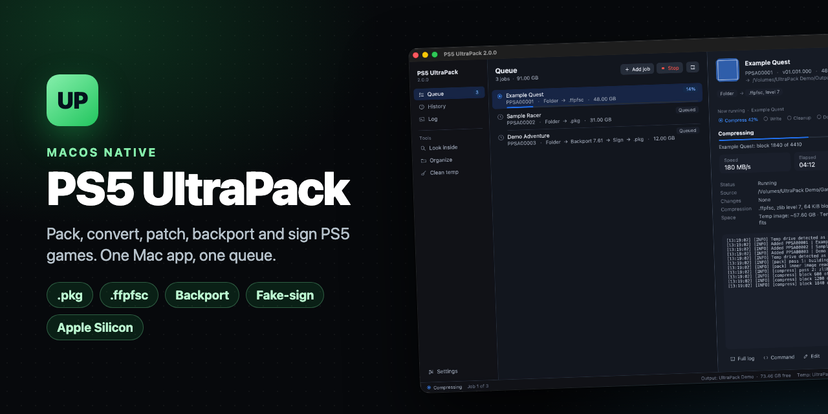This screenshot has width=828, height=414.
Task: Click the Settings sliders icon
Action: coord(431,372)
